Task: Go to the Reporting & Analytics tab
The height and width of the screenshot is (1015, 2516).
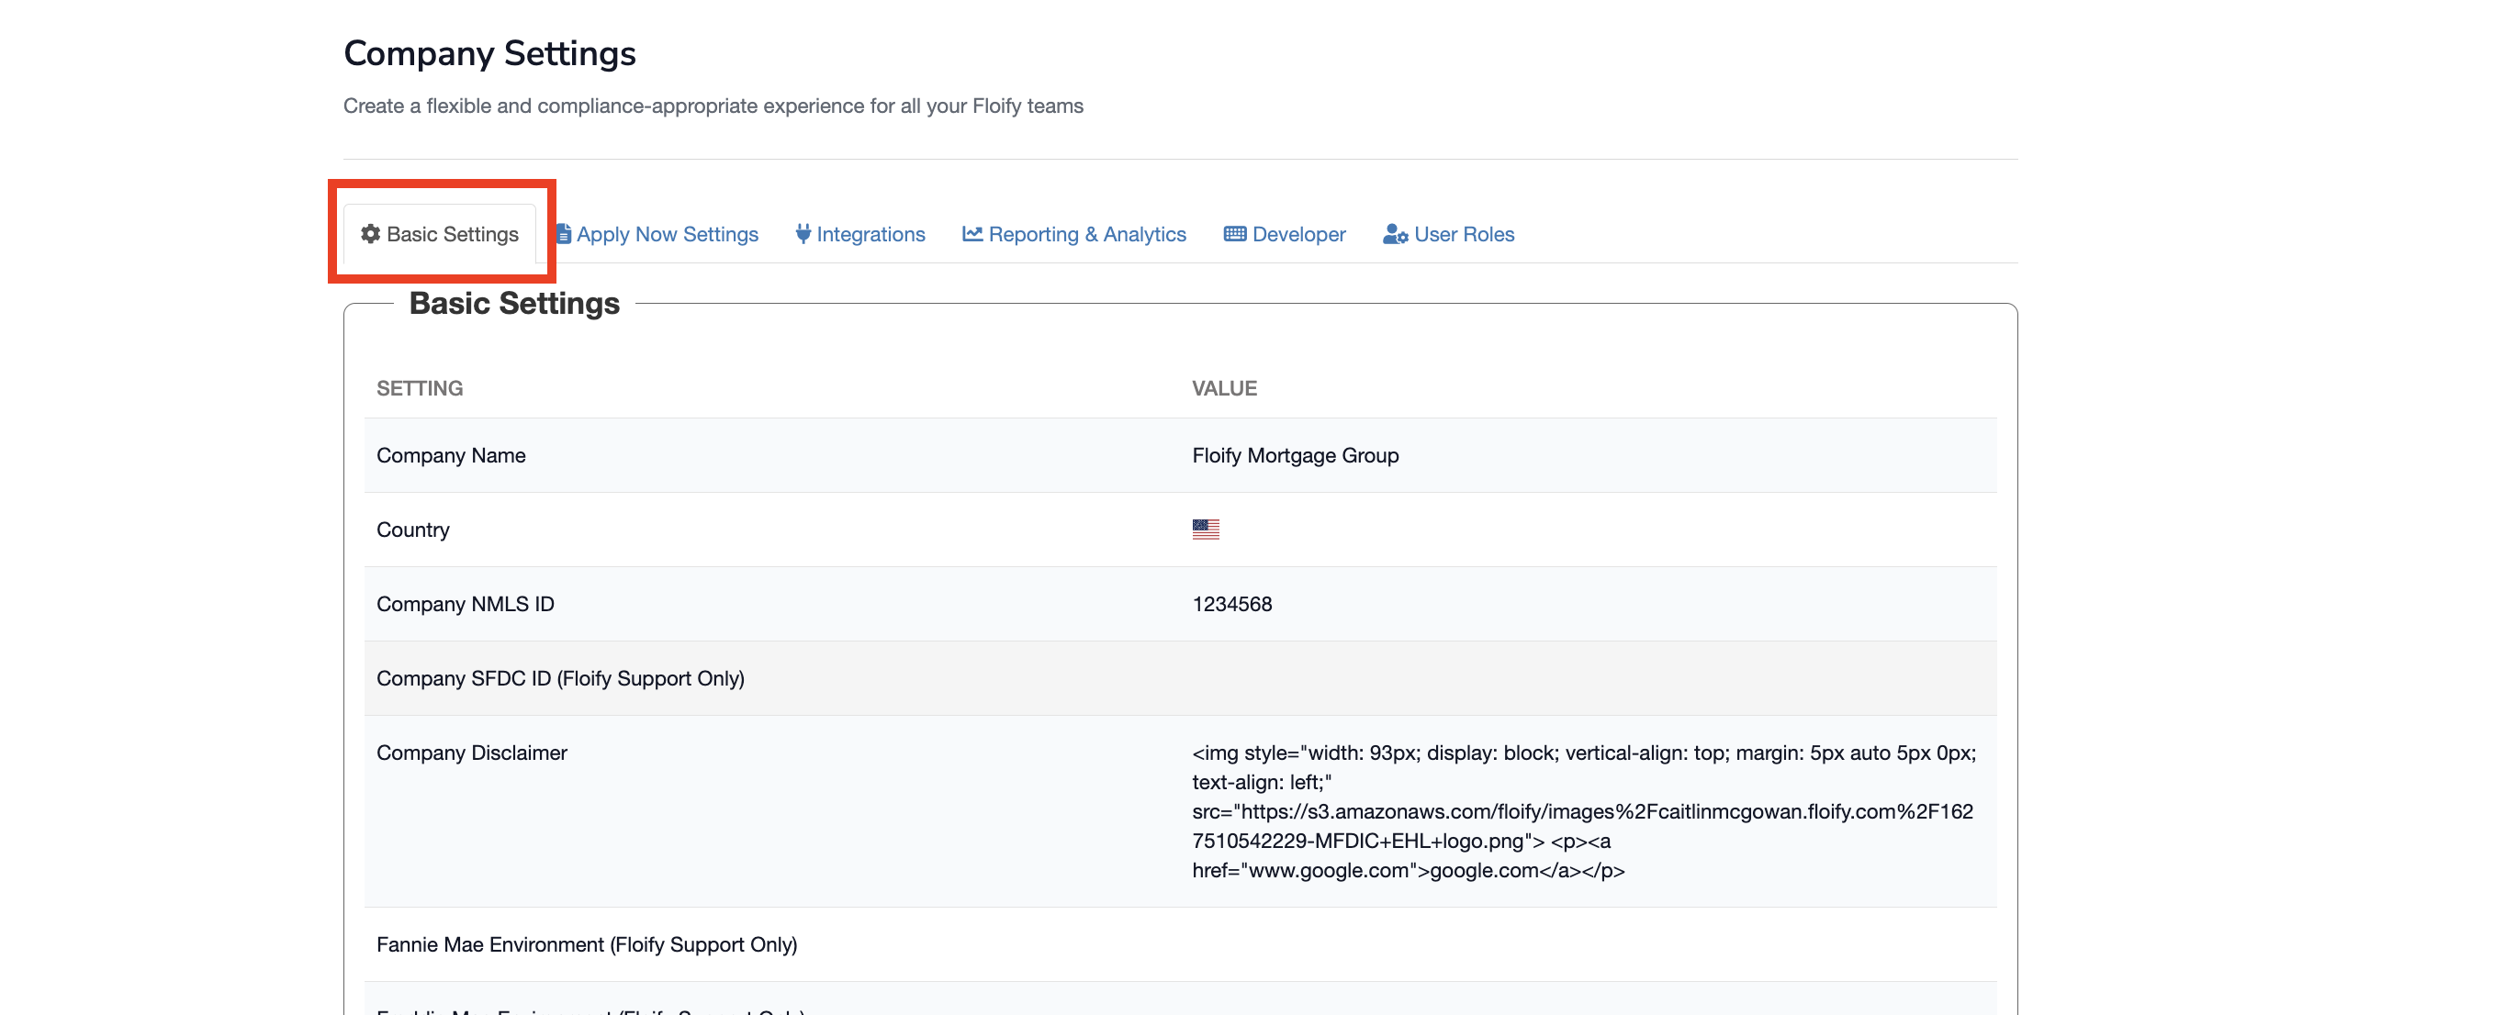Action: pos(1087,234)
